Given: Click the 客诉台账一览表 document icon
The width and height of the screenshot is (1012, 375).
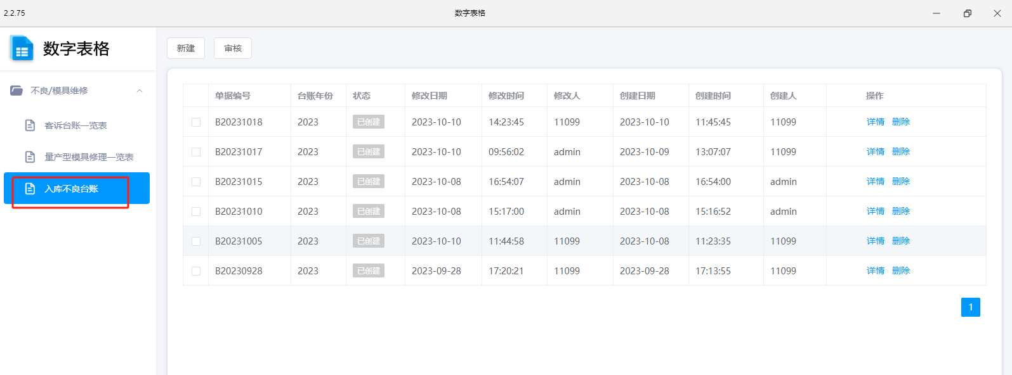Looking at the screenshot, I should [x=30, y=125].
